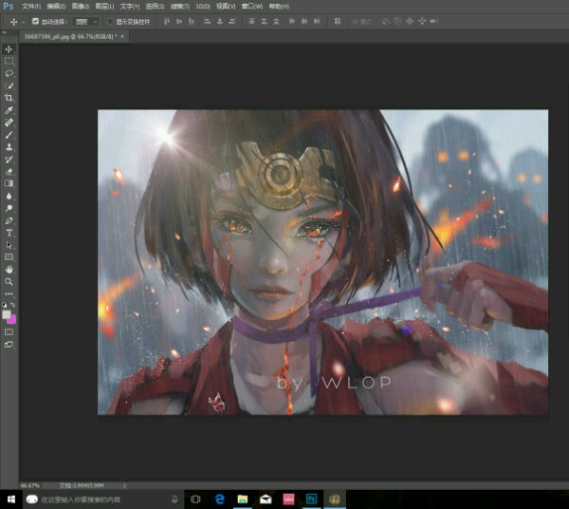Toggle Quick Mask mode icon
Viewport: 569px width, 509px height.
(9, 331)
